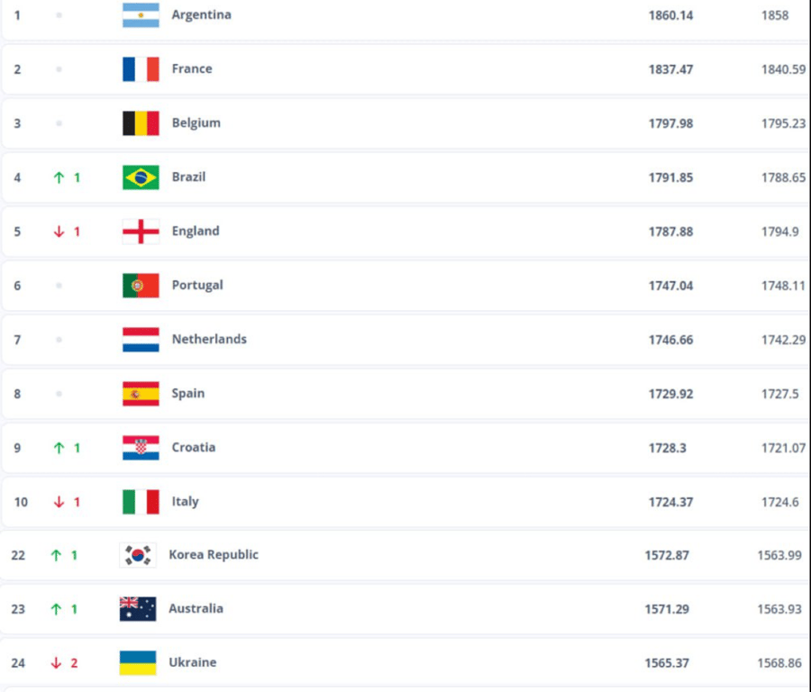Viewport: 811px width, 692px height.
Task: Select the Argentina team name
Action: 202,14
